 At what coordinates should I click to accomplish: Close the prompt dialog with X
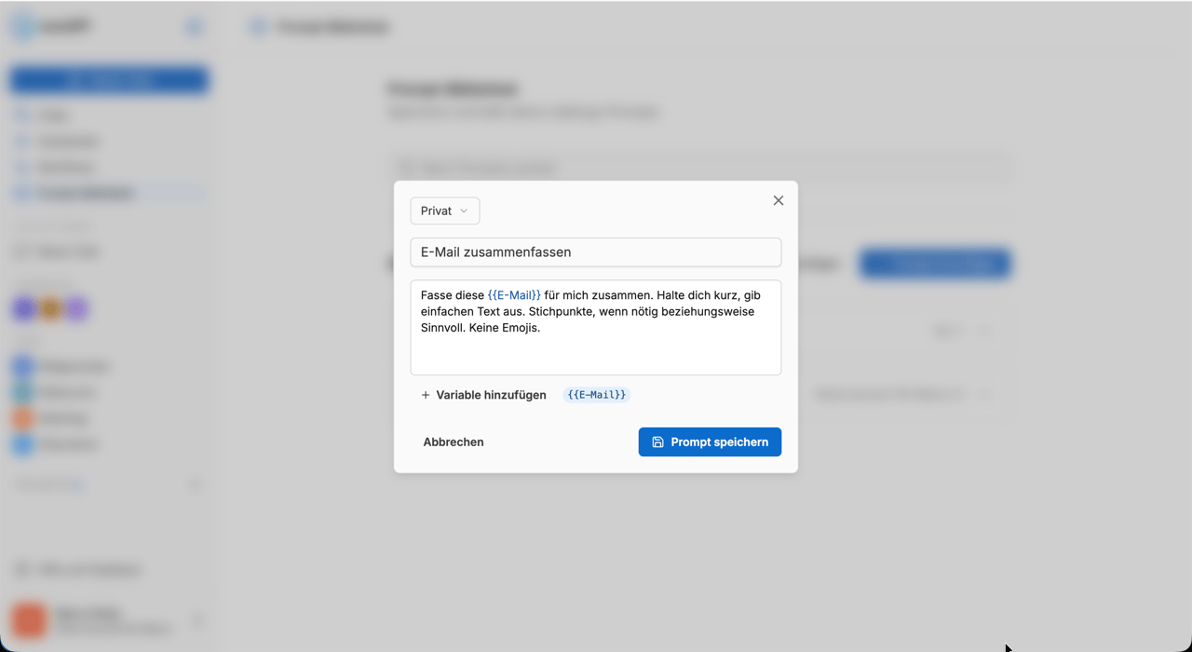779,200
